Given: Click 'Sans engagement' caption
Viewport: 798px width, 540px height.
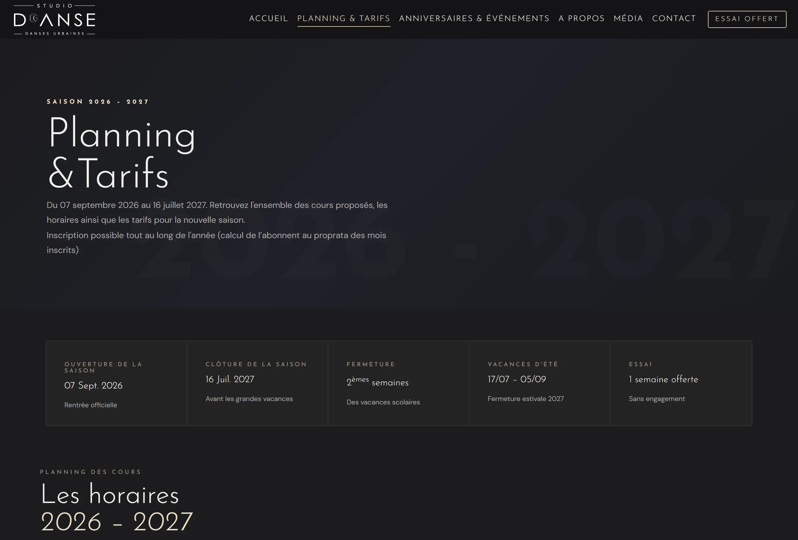Looking at the screenshot, I should pyautogui.click(x=657, y=399).
